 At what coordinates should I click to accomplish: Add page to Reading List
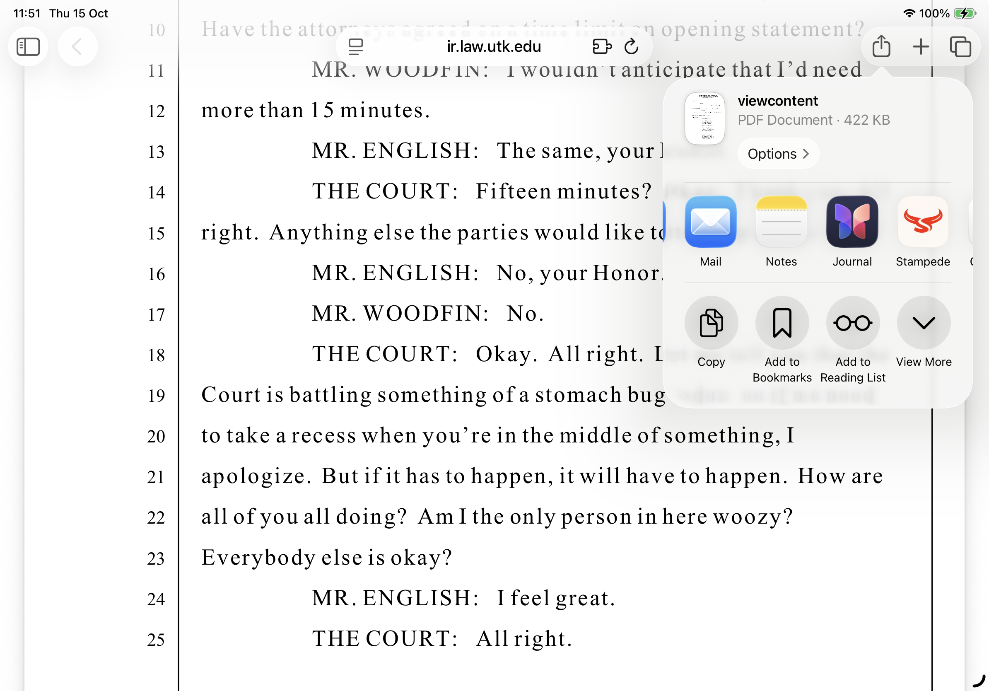pos(852,339)
